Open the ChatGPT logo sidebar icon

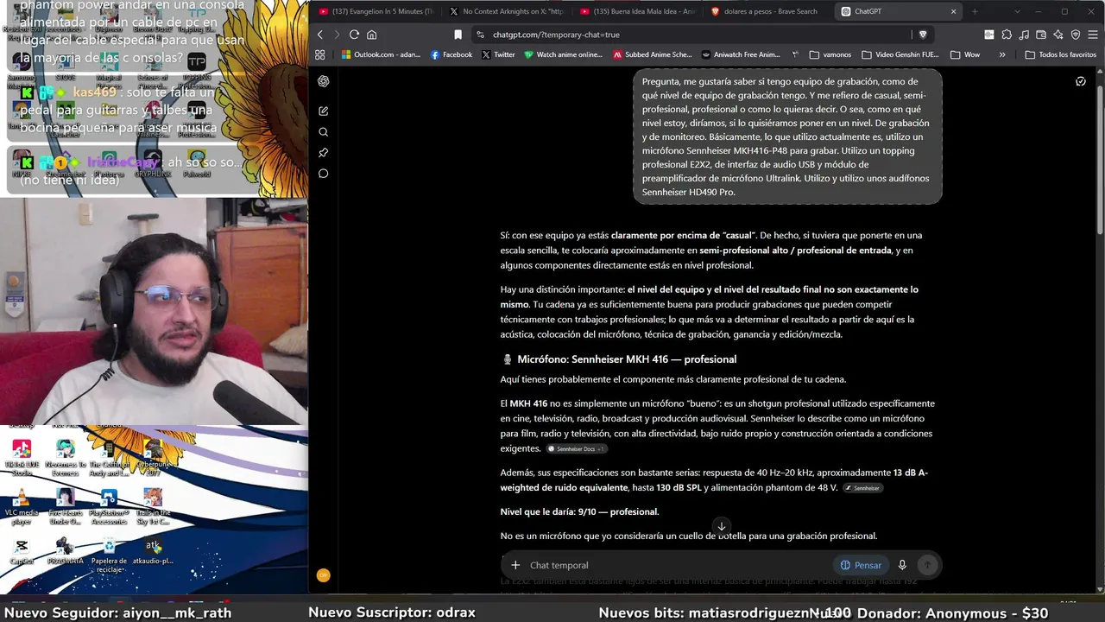coord(324,81)
